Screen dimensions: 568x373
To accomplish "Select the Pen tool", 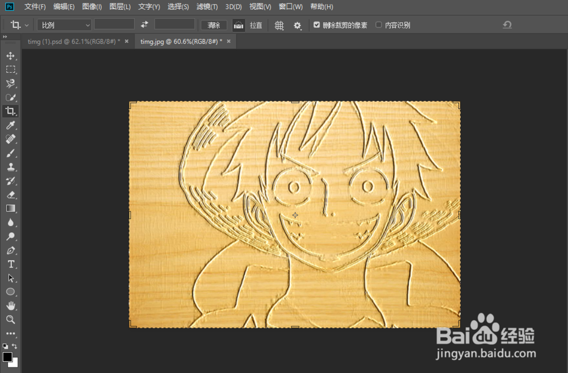I will click(x=10, y=250).
